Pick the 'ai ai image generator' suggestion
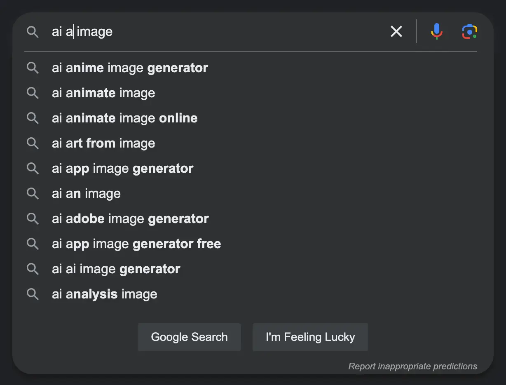This screenshot has height=385, width=506. click(115, 269)
